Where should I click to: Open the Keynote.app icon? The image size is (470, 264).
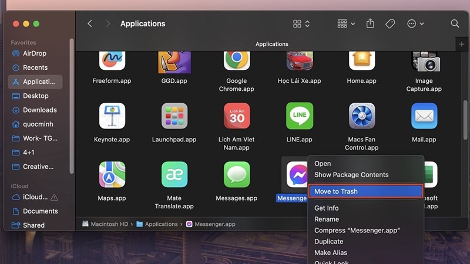112,116
